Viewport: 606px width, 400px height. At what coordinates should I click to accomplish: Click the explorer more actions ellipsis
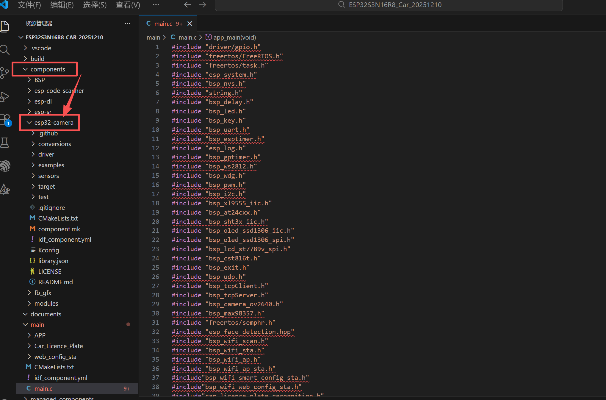pos(127,24)
